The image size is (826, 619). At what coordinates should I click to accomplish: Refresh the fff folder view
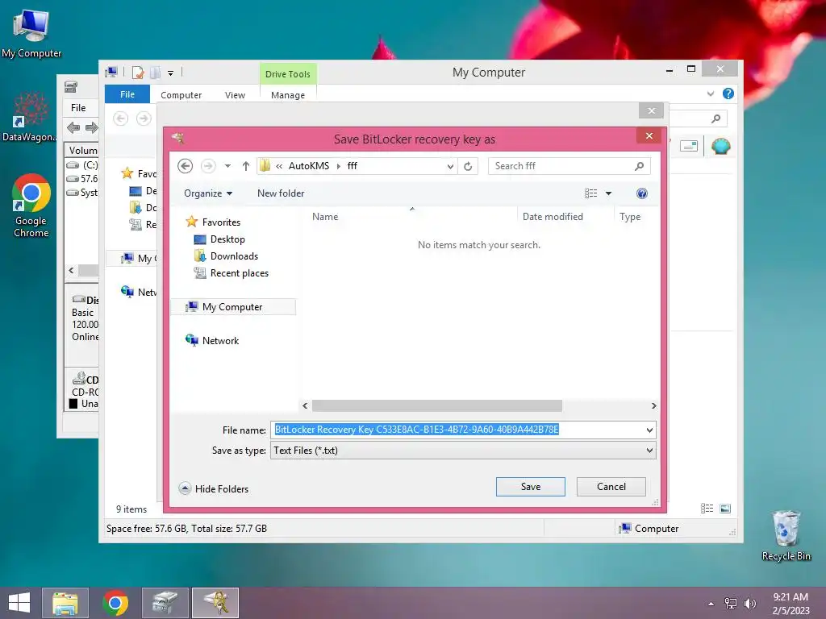point(468,166)
